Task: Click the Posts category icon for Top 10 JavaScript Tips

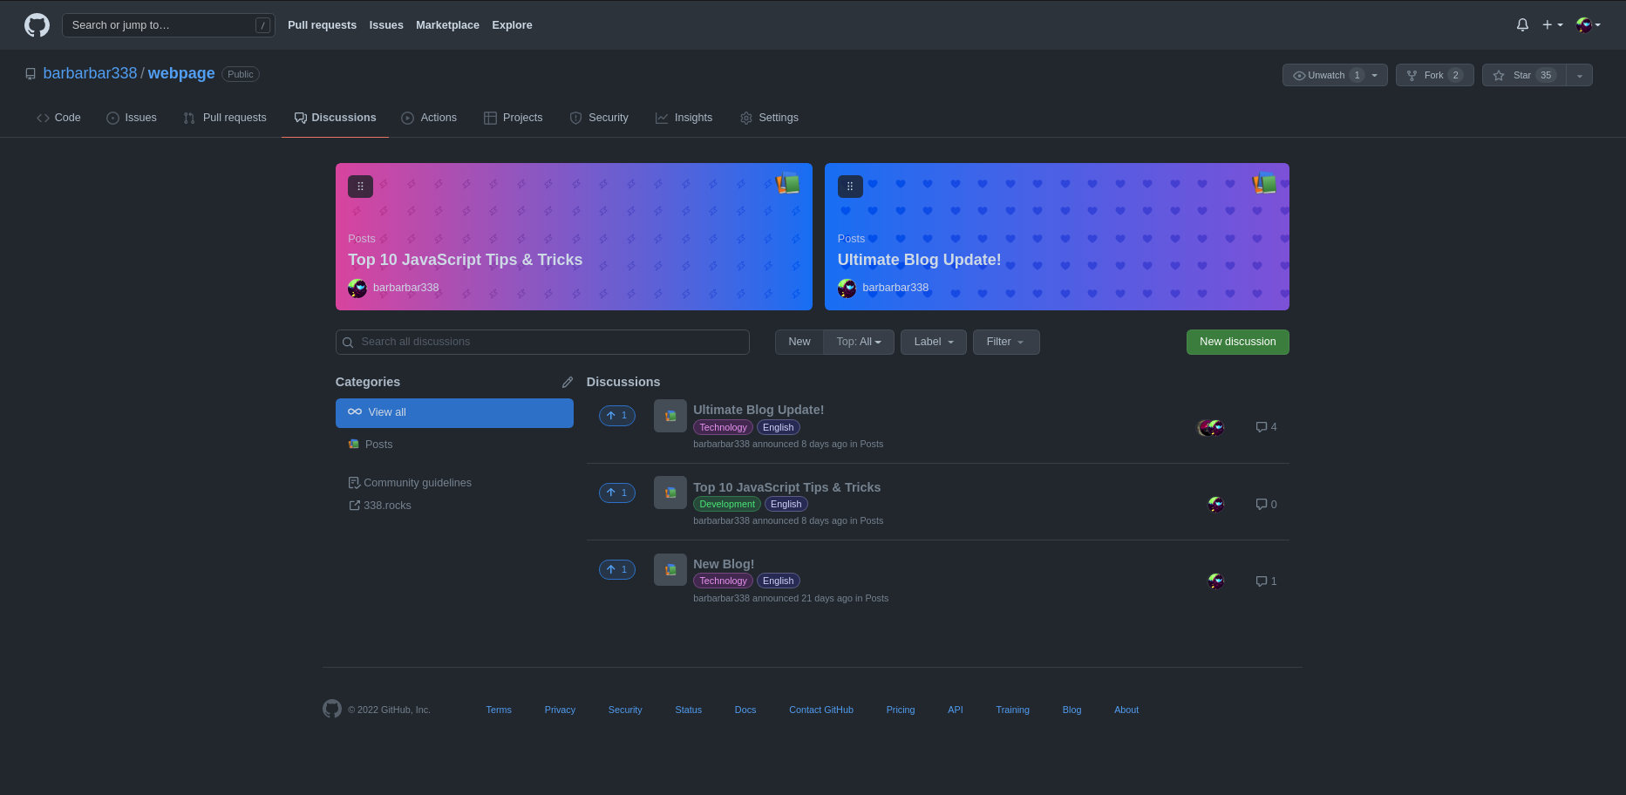Action: (670, 493)
